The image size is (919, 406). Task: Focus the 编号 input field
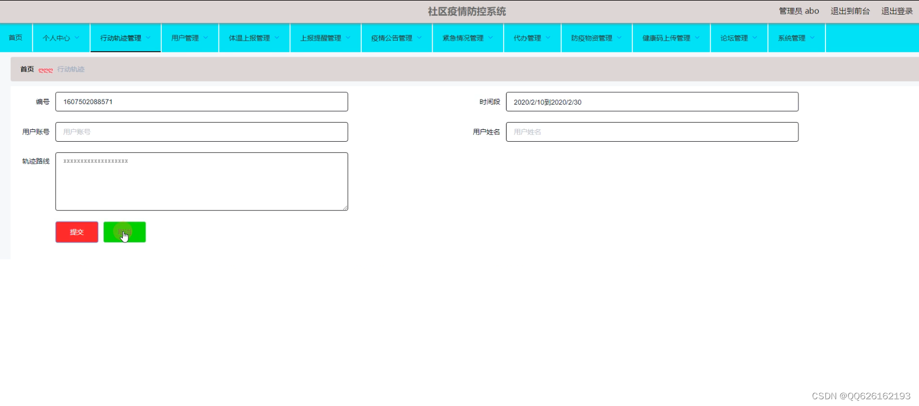click(x=202, y=102)
